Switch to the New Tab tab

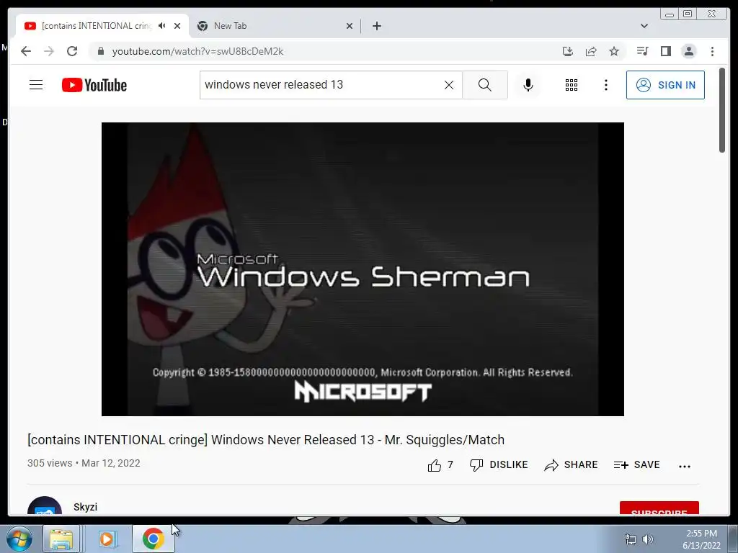(x=275, y=26)
